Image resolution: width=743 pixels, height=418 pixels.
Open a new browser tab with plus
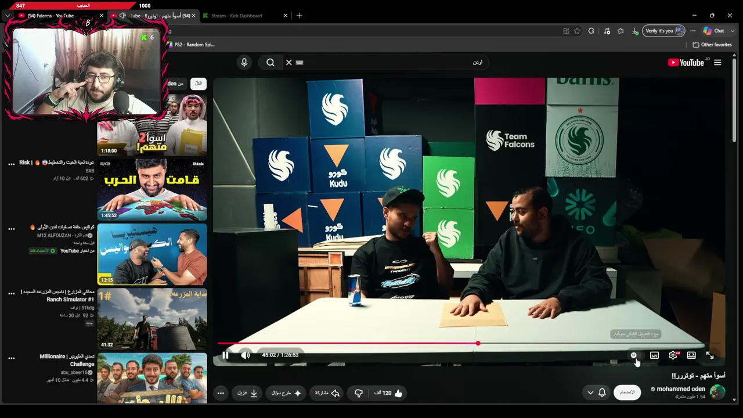click(x=299, y=16)
